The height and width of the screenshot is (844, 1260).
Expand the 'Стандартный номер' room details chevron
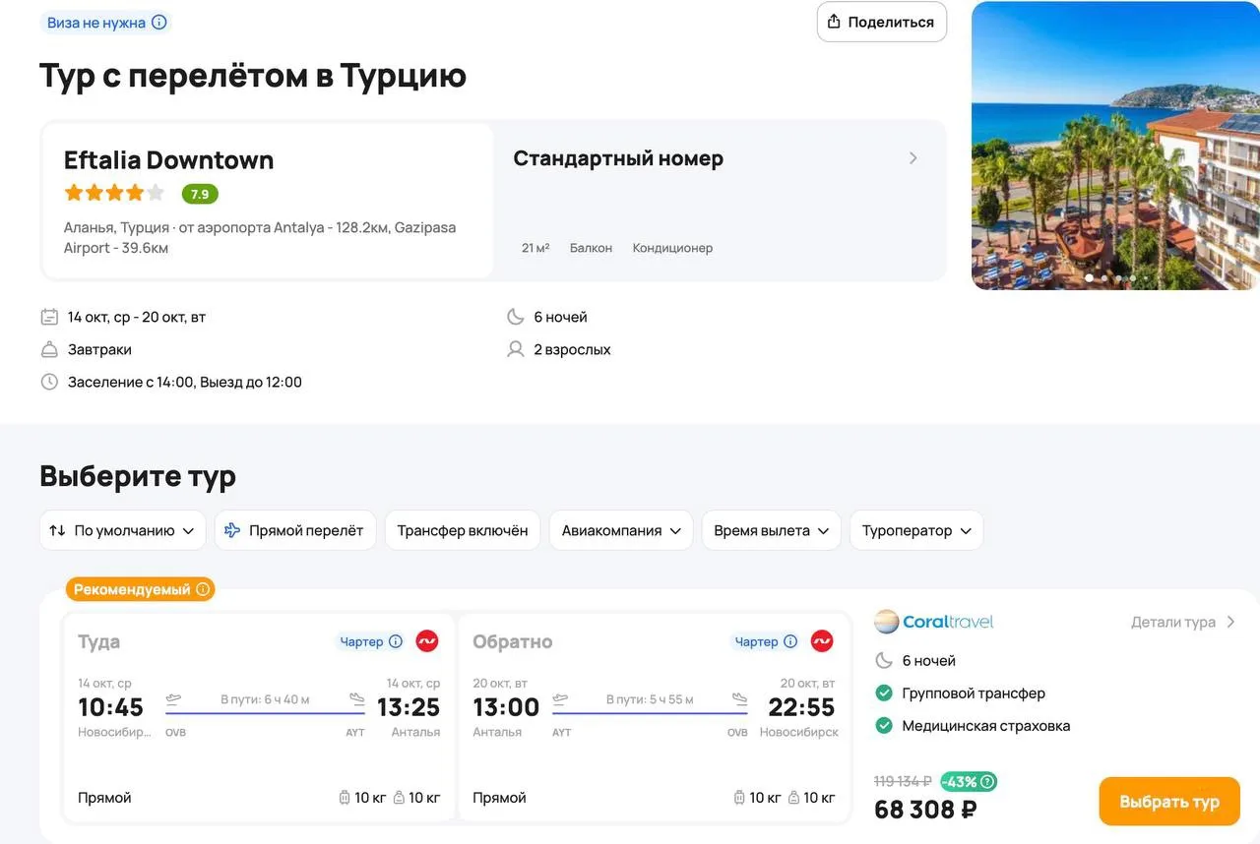point(913,158)
